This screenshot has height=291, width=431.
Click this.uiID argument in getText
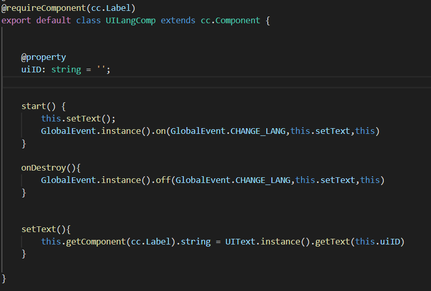pyautogui.click(x=378, y=241)
